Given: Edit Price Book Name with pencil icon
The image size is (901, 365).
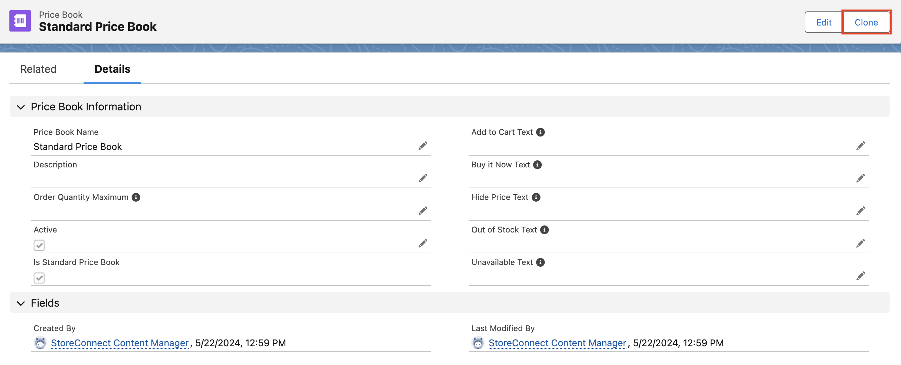Looking at the screenshot, I should click(423, 146).
